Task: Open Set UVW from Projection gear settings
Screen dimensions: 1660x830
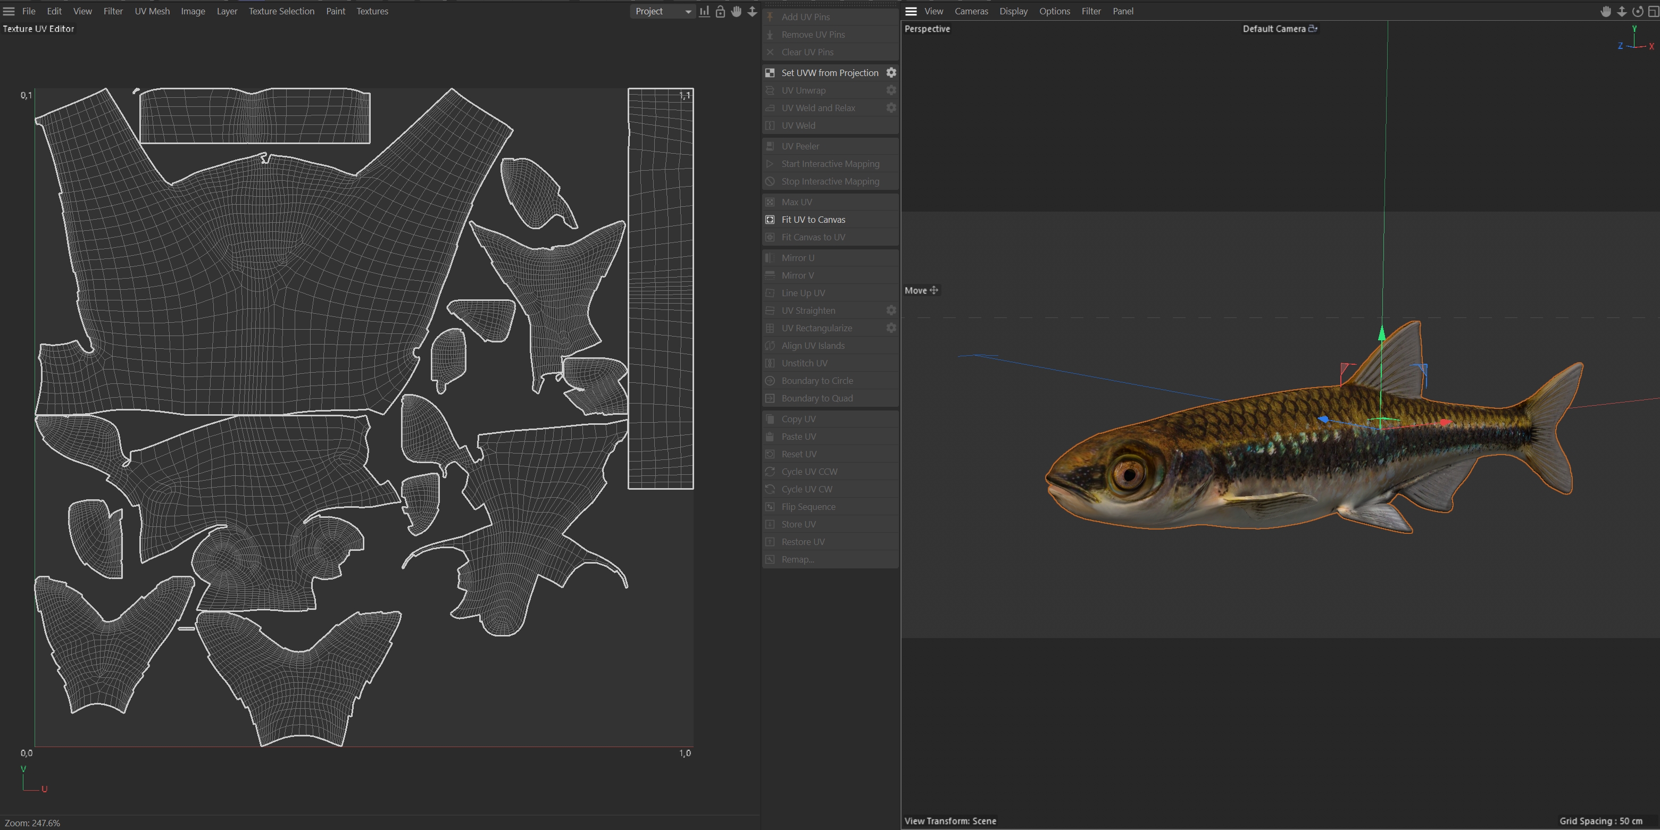Action: point(891,73)
